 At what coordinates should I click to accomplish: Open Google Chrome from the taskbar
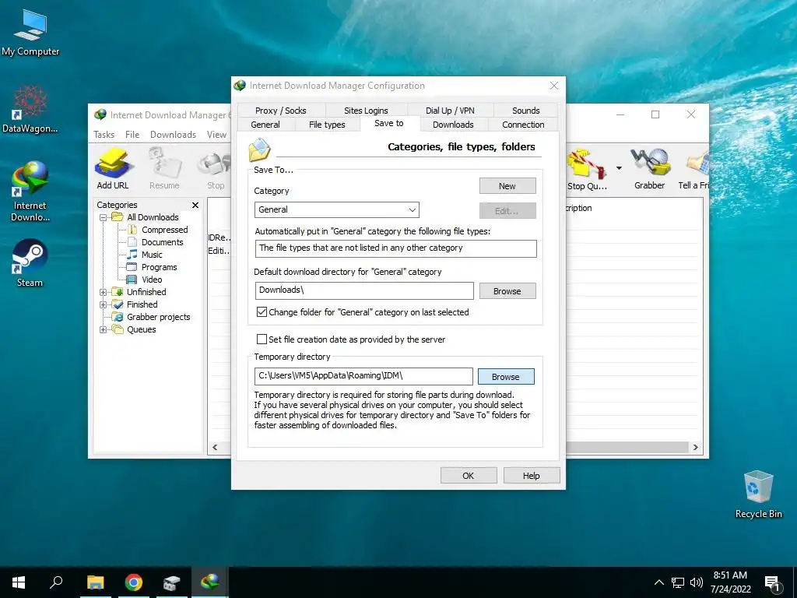coord(134,582)
